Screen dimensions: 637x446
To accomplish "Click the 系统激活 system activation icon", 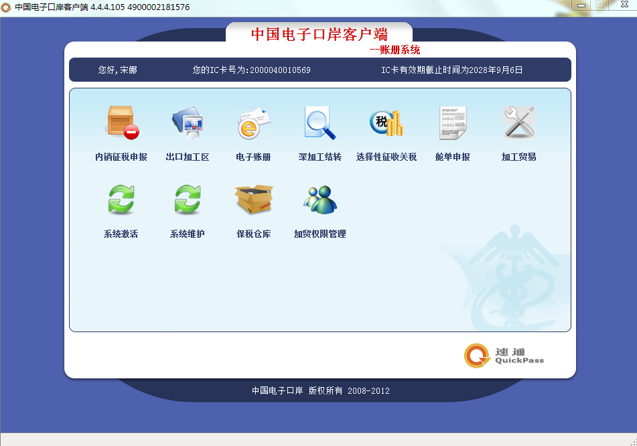I will tap(121, 208).
